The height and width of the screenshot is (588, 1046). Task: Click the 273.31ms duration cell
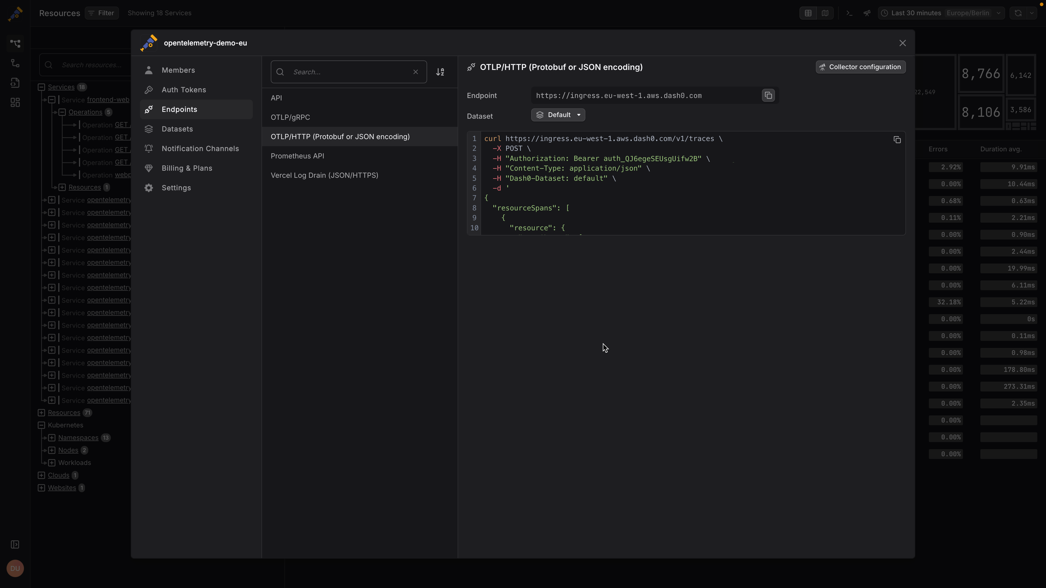click(1009, 387)
